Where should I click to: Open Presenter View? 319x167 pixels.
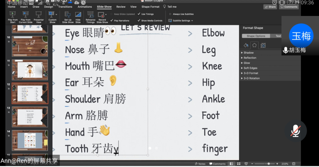pyautogui.click(x=38, y=17)
